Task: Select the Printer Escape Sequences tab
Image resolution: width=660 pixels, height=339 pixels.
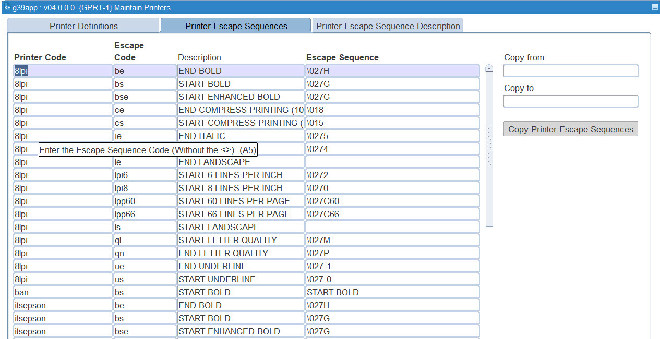Action: click(x=236, y=26)
